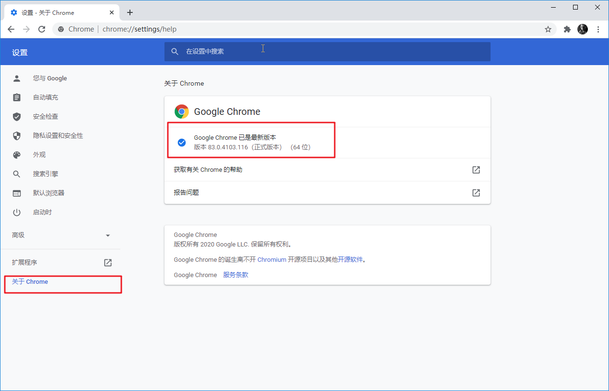Screen dimensions: 609x391
Task: Open the 服务条款 link
Action: pos(235,275)
